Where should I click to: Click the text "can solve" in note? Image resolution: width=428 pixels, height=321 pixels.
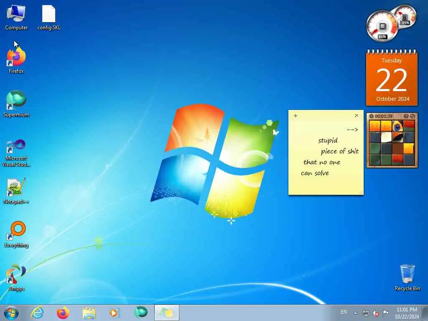[315, 173]
